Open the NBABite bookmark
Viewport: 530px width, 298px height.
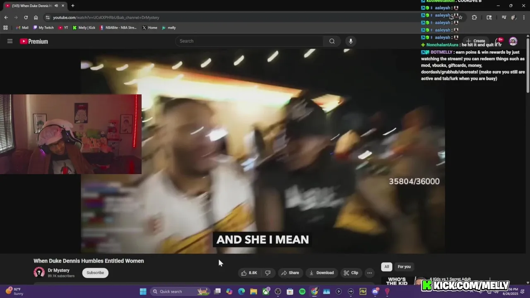tap(118, 28)
